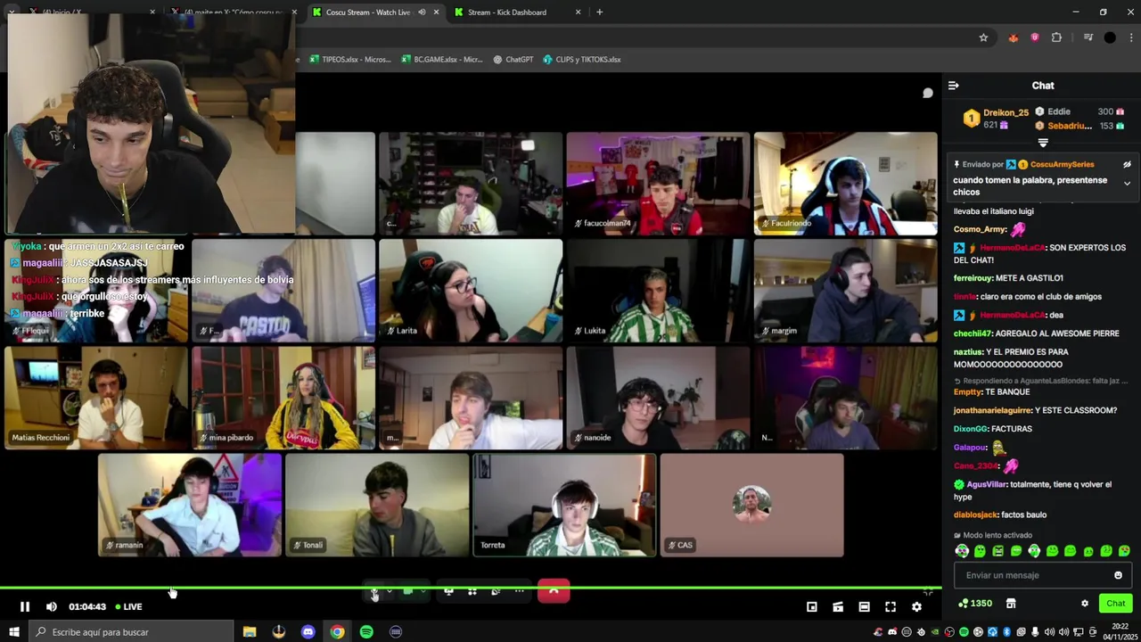
Task: Toggle theater mode in the player
Action: click(x=864, y=606)
